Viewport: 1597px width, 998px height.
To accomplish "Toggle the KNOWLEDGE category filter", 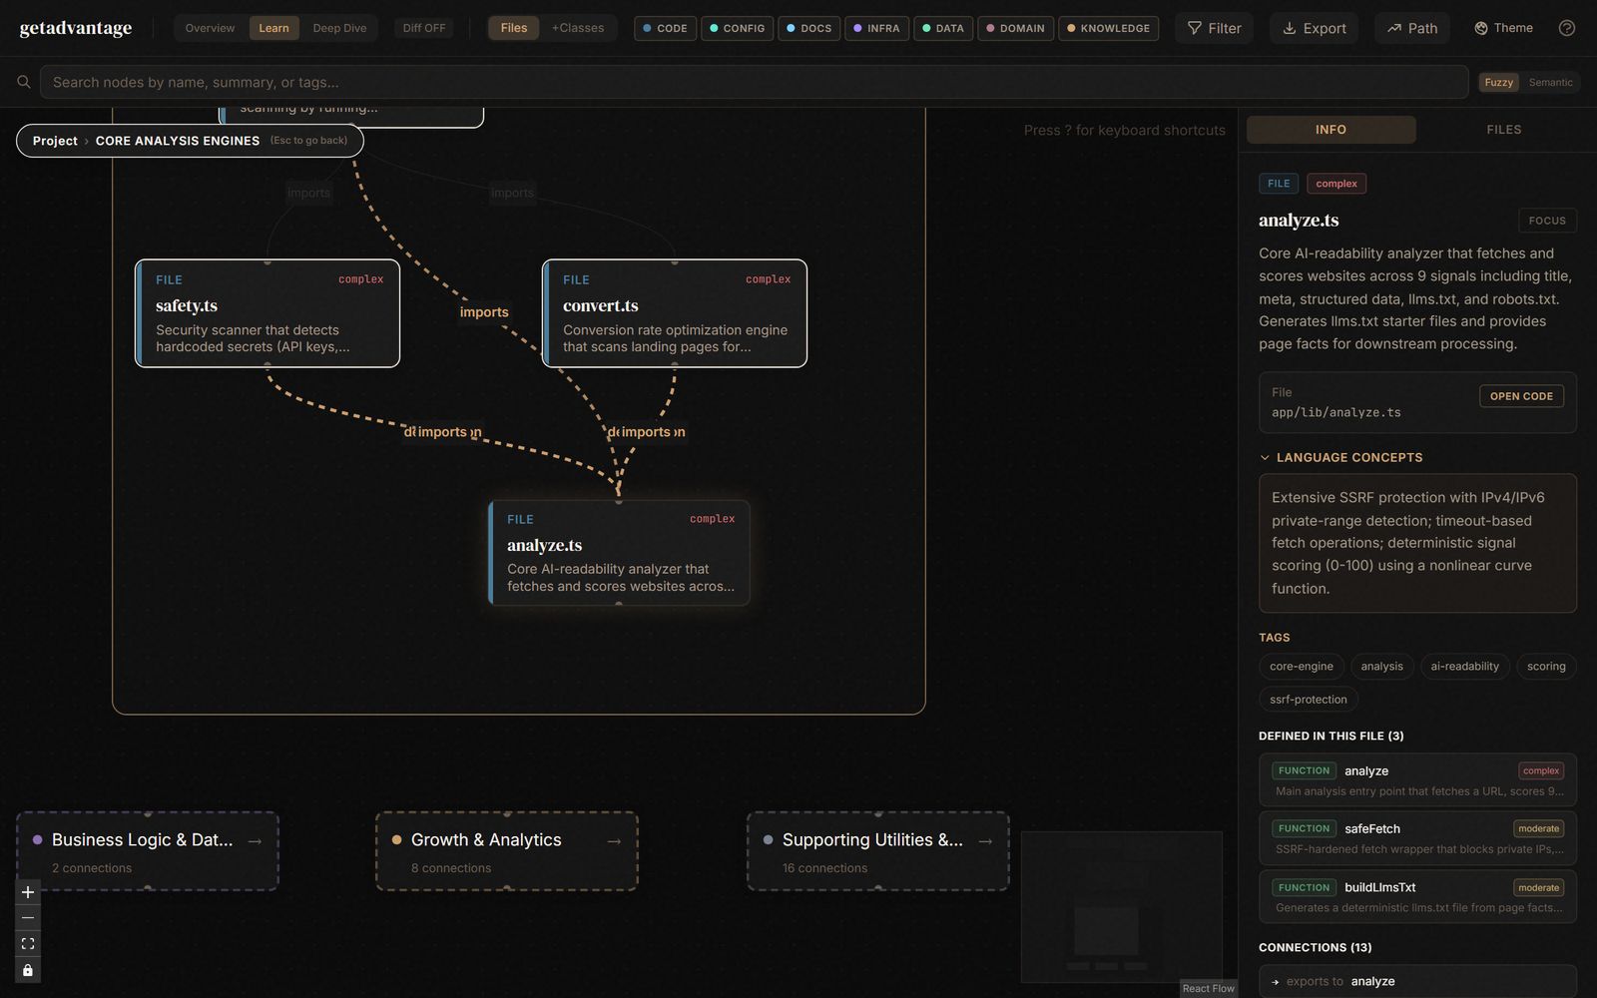I will point(1108,28).
